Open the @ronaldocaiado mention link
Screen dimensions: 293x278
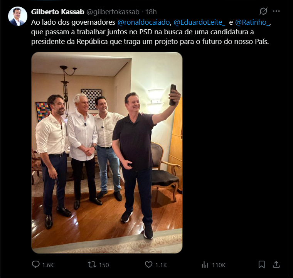point(144,22)
